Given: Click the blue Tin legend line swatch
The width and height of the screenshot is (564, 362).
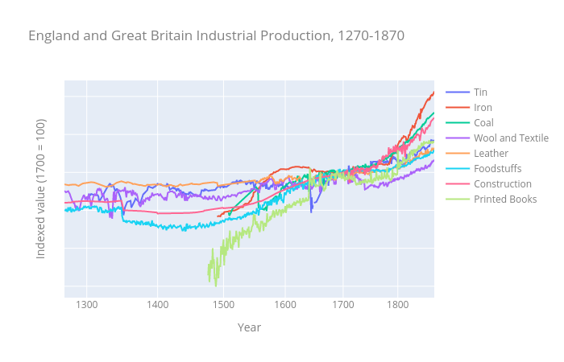Looking at the screenshot, I should tap(458, 93).
